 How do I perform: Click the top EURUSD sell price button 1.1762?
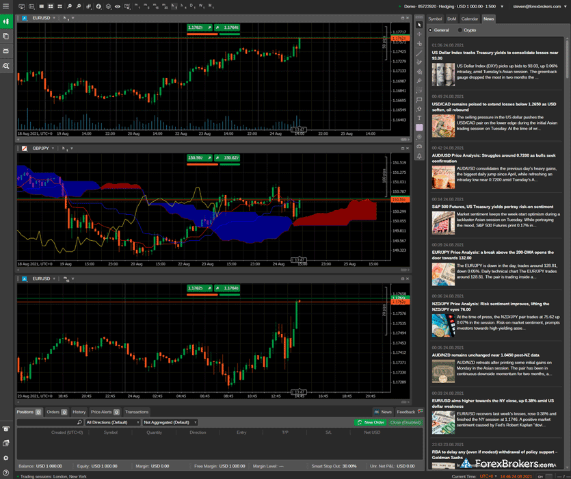pyautogui.click(x=200, y=27)
